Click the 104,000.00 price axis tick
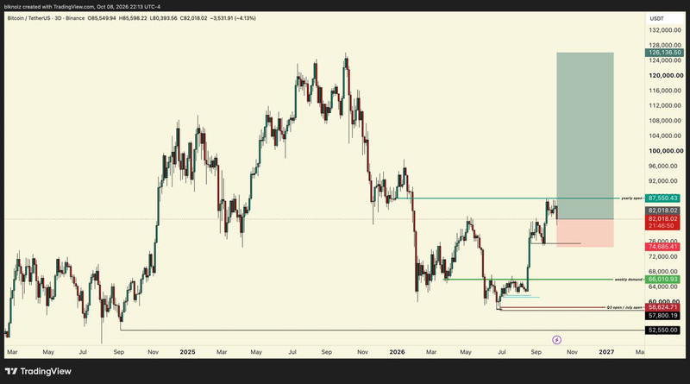690x384 pixels. click(665, 135)
